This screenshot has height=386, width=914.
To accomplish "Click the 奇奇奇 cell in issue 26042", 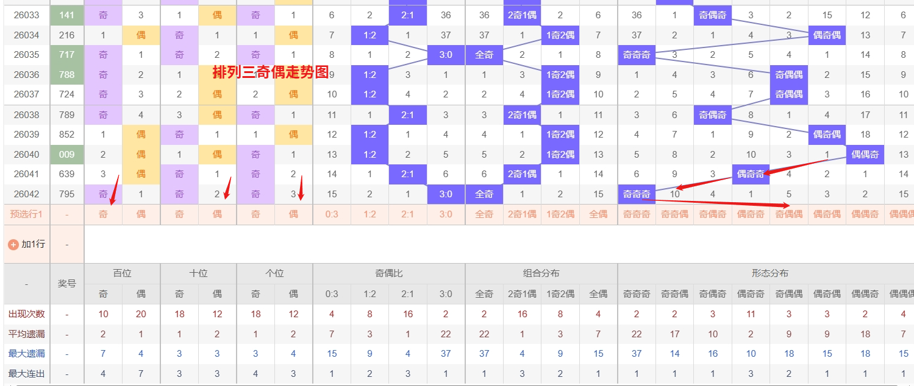I will [x=637, y=194].
